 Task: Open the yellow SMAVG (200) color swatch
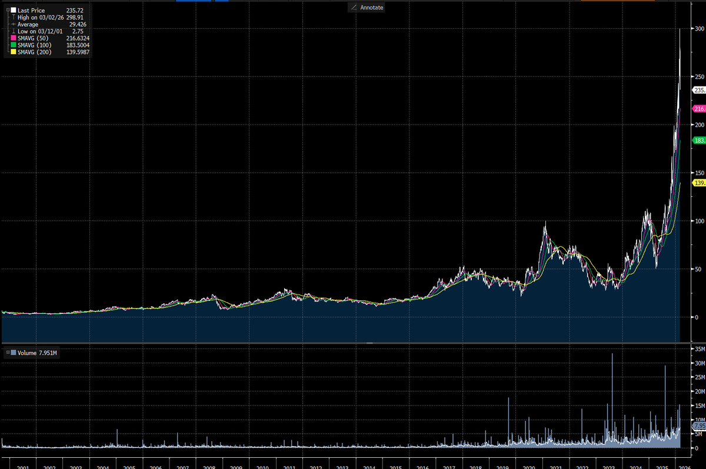coord(14,53)
